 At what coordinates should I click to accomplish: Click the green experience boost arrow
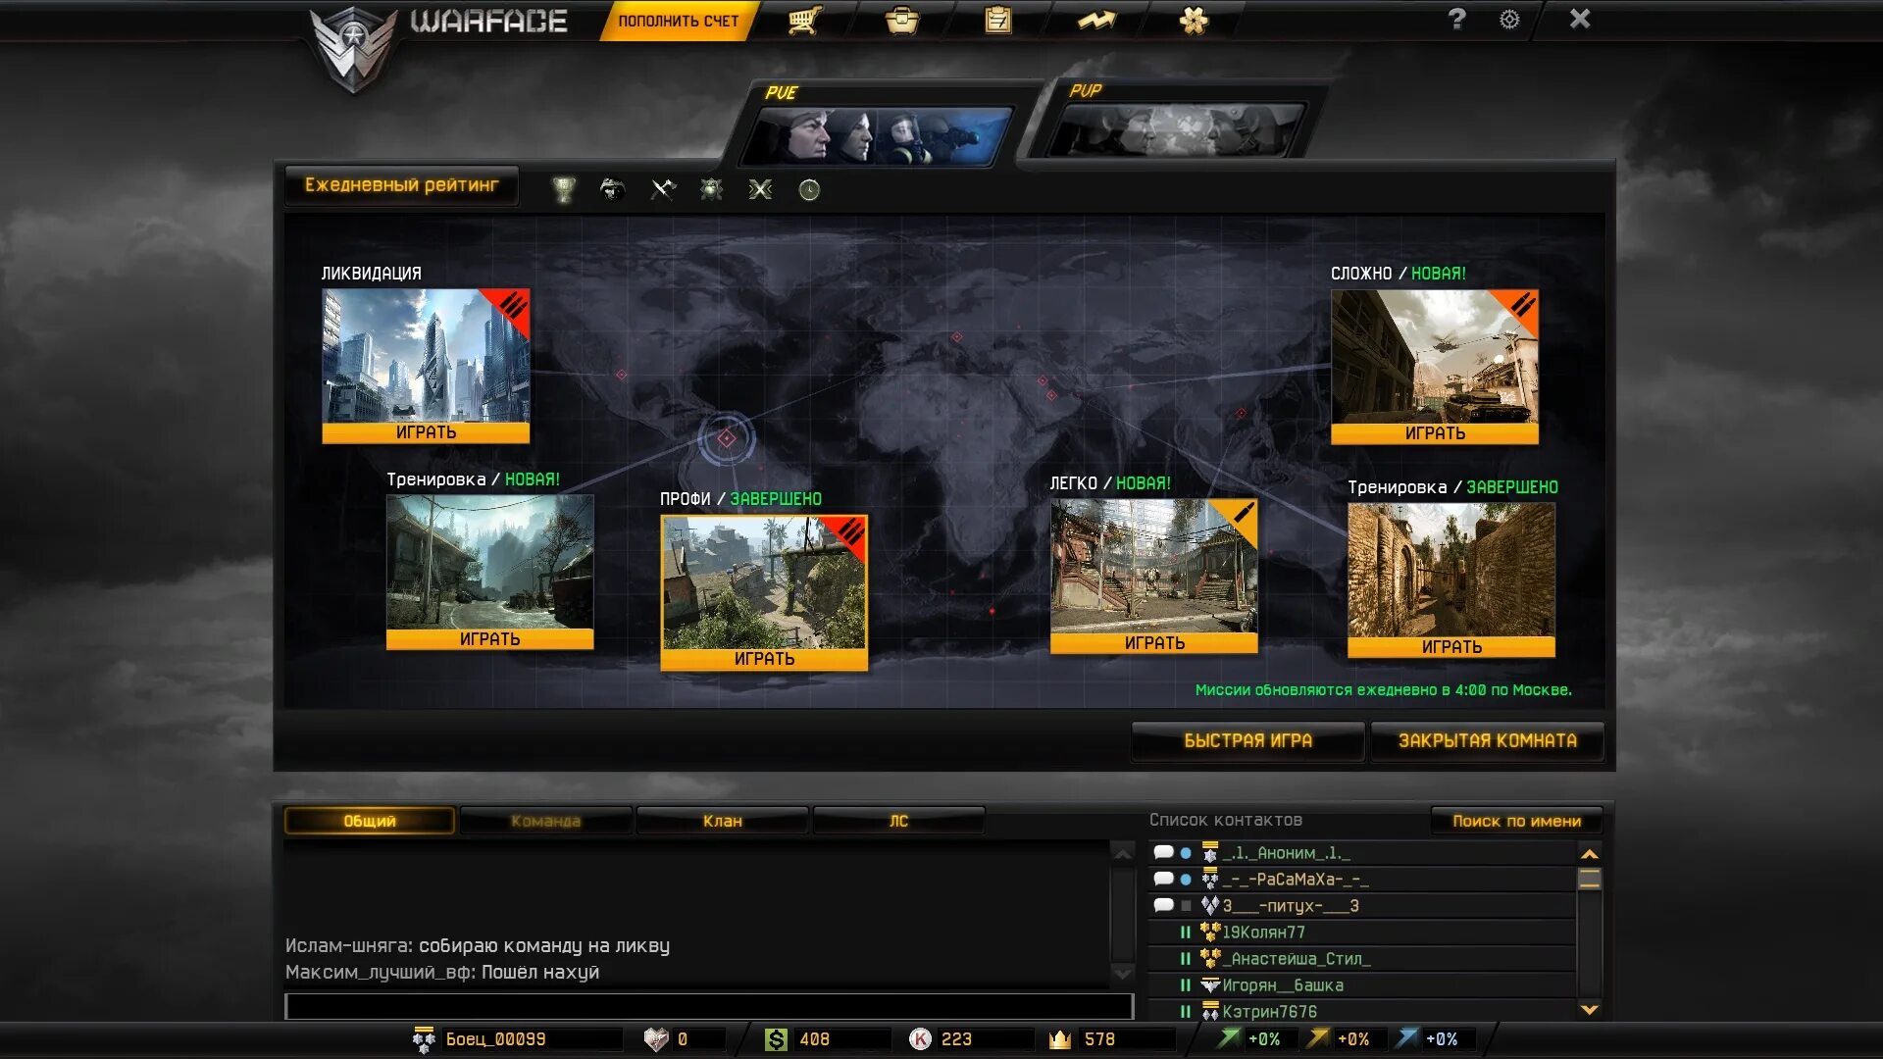[1229, 1038]
